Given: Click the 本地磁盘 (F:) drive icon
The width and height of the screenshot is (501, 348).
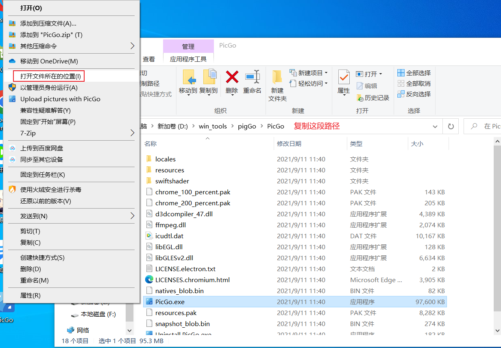Looking at the screenshot, I should pos(75,314).
